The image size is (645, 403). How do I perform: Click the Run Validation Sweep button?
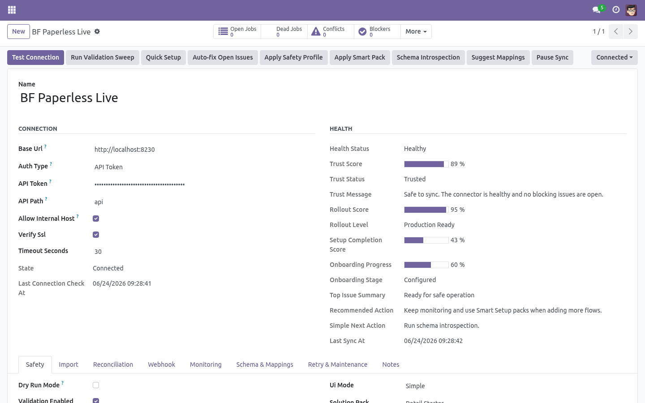(x=103, y=57)
